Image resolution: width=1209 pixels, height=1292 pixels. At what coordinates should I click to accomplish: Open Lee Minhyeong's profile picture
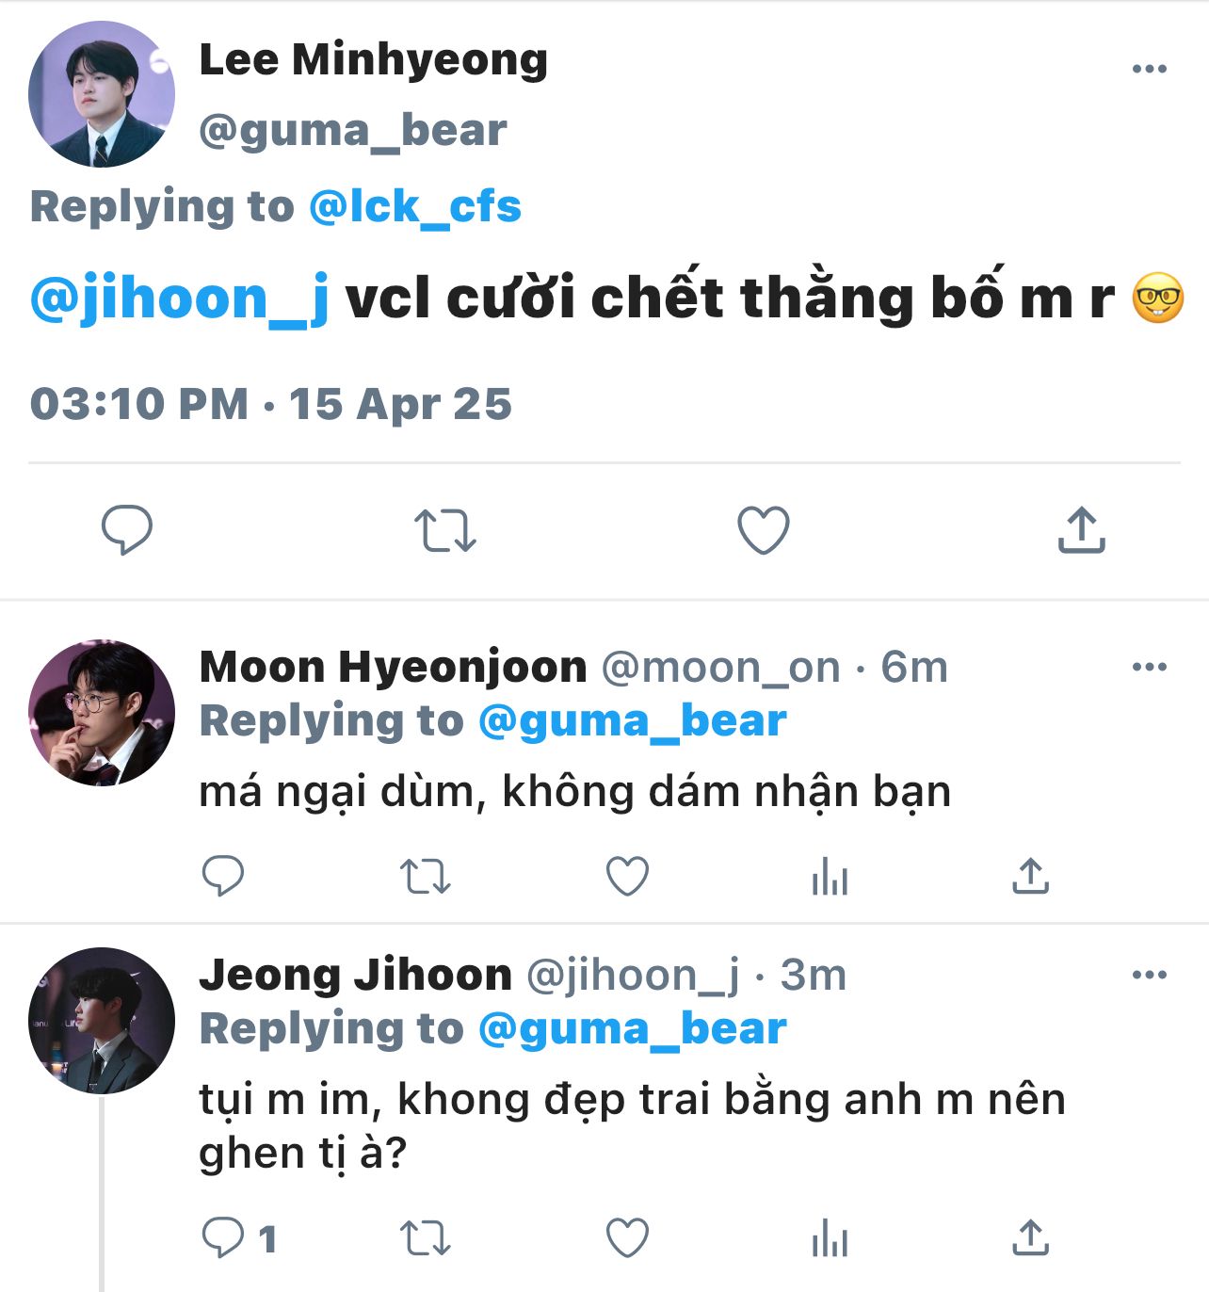102,94
